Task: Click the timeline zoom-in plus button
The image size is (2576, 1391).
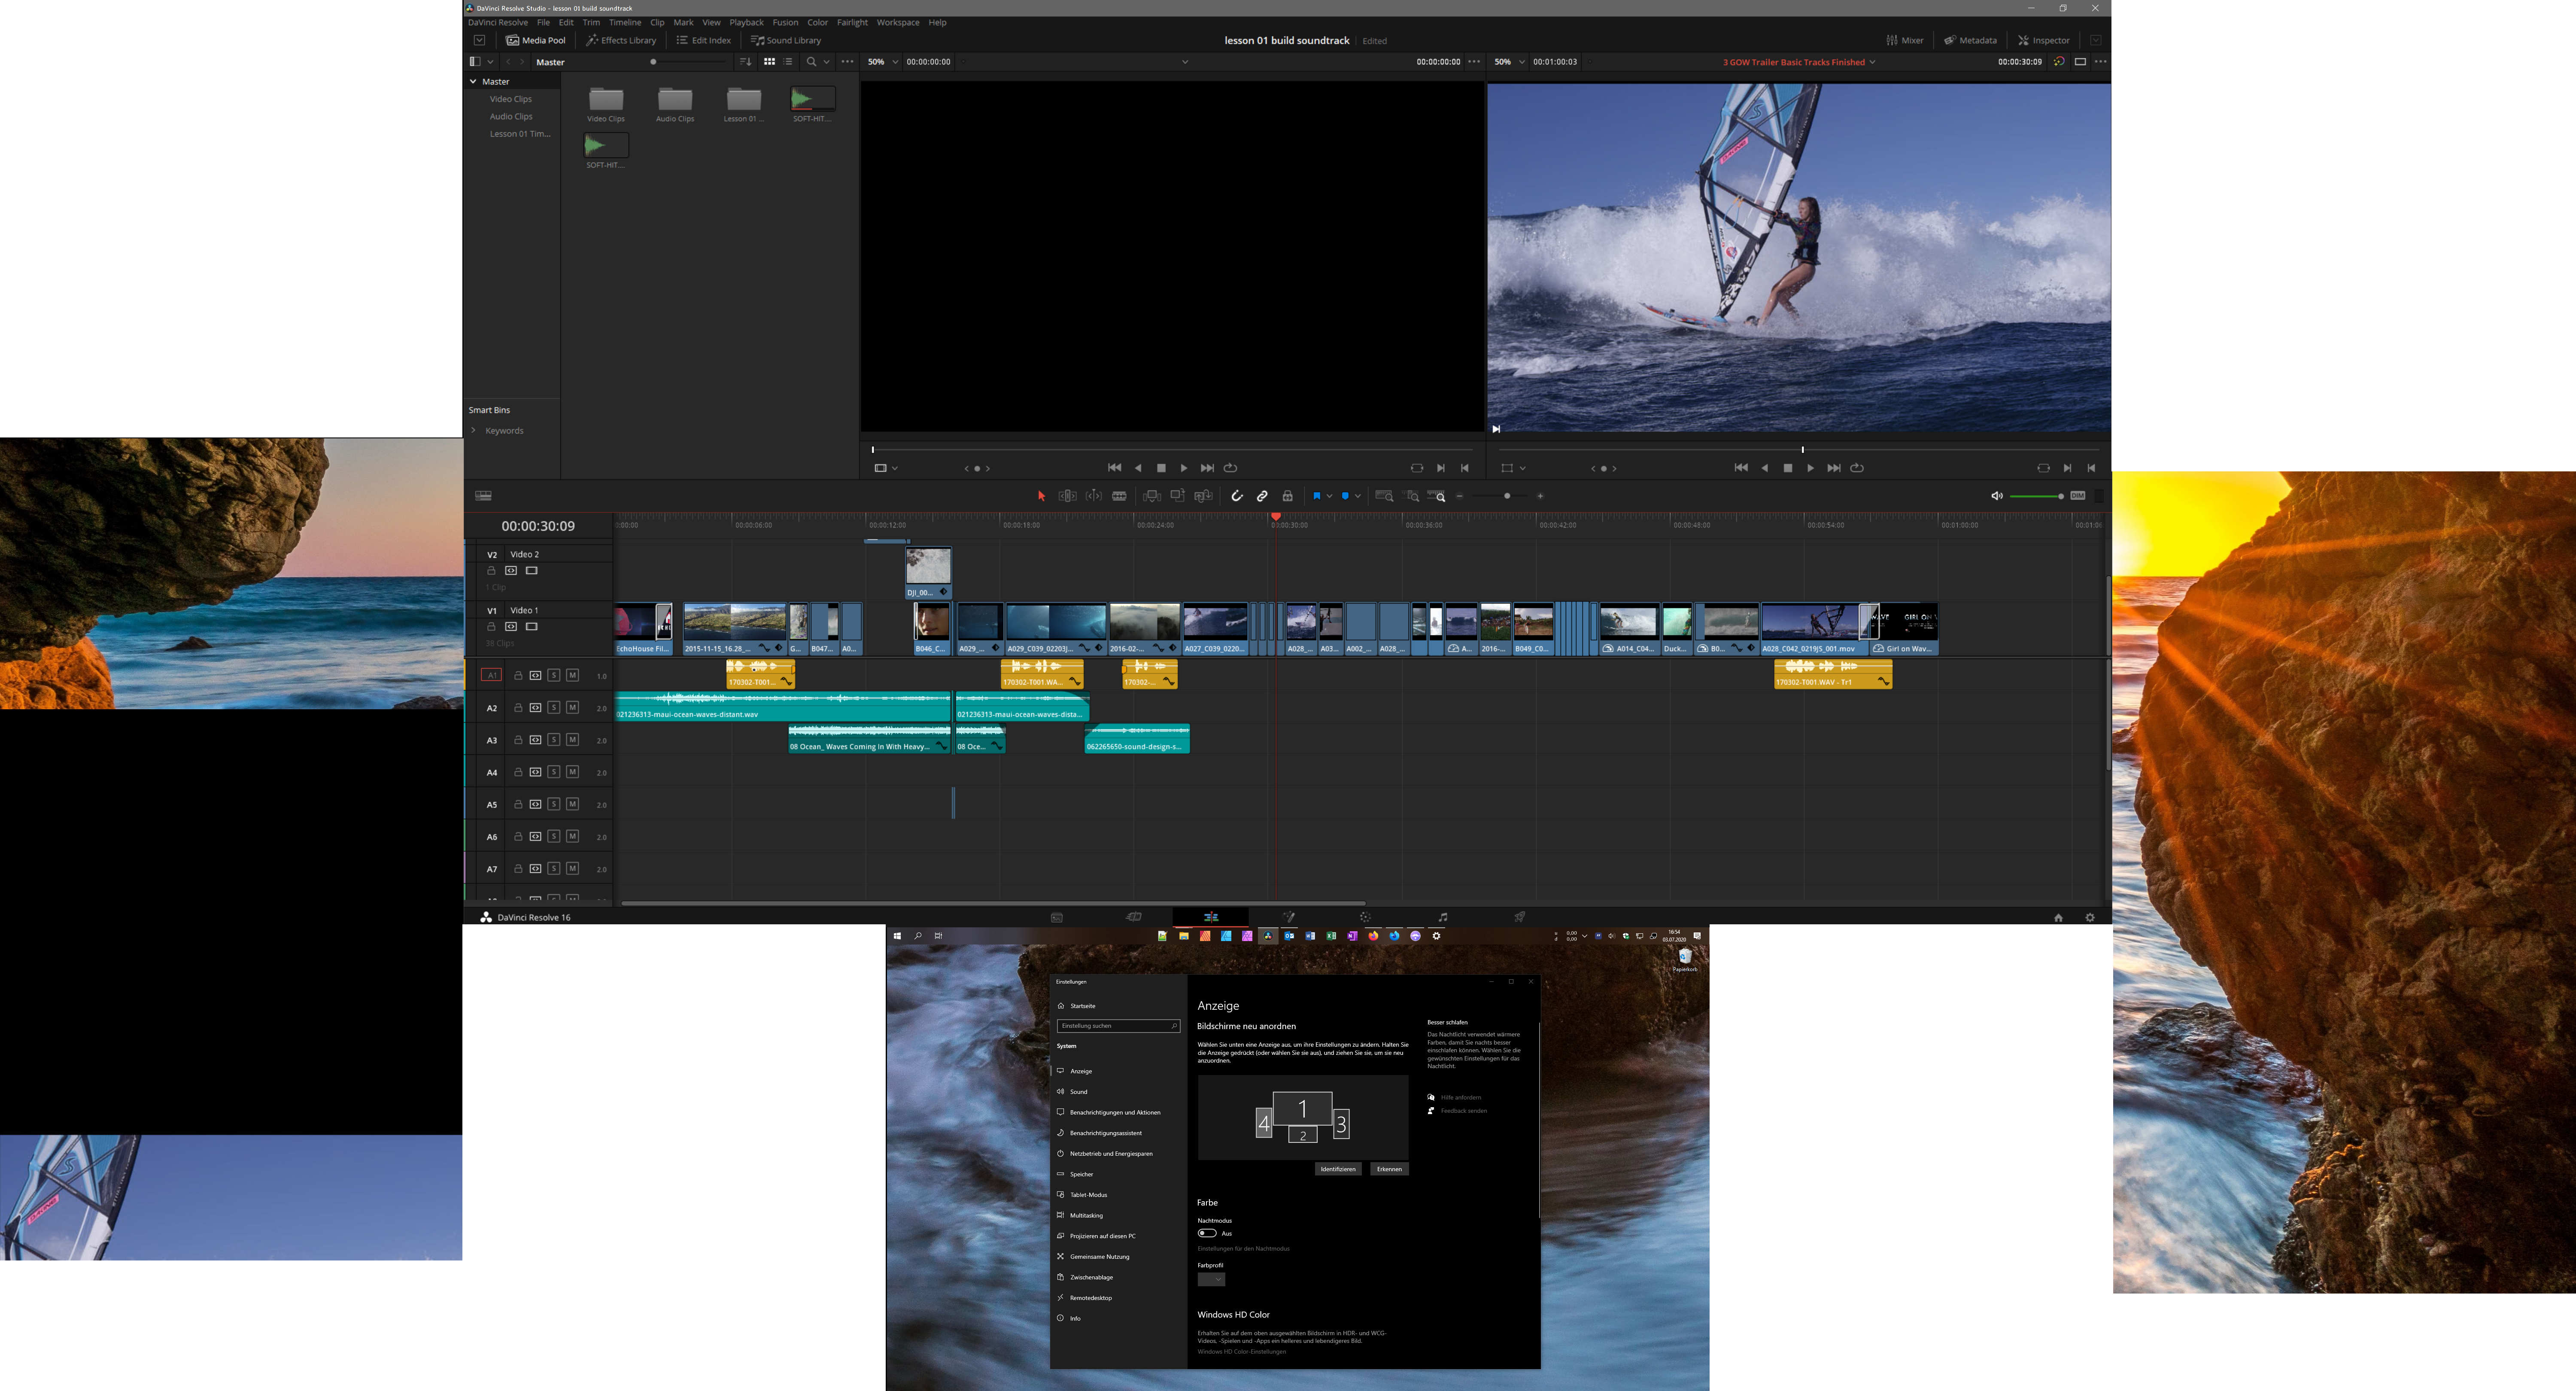Action: point(1540,496)
